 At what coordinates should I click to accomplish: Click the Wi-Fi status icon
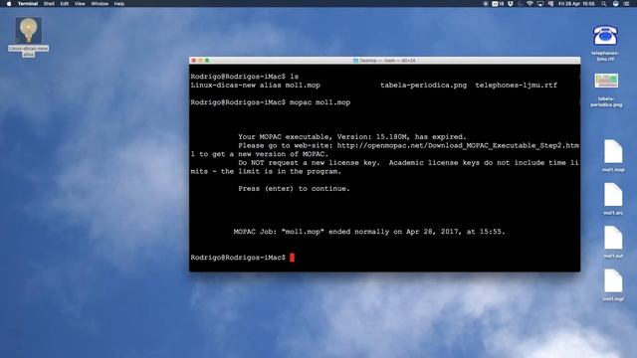click(530, 4)
